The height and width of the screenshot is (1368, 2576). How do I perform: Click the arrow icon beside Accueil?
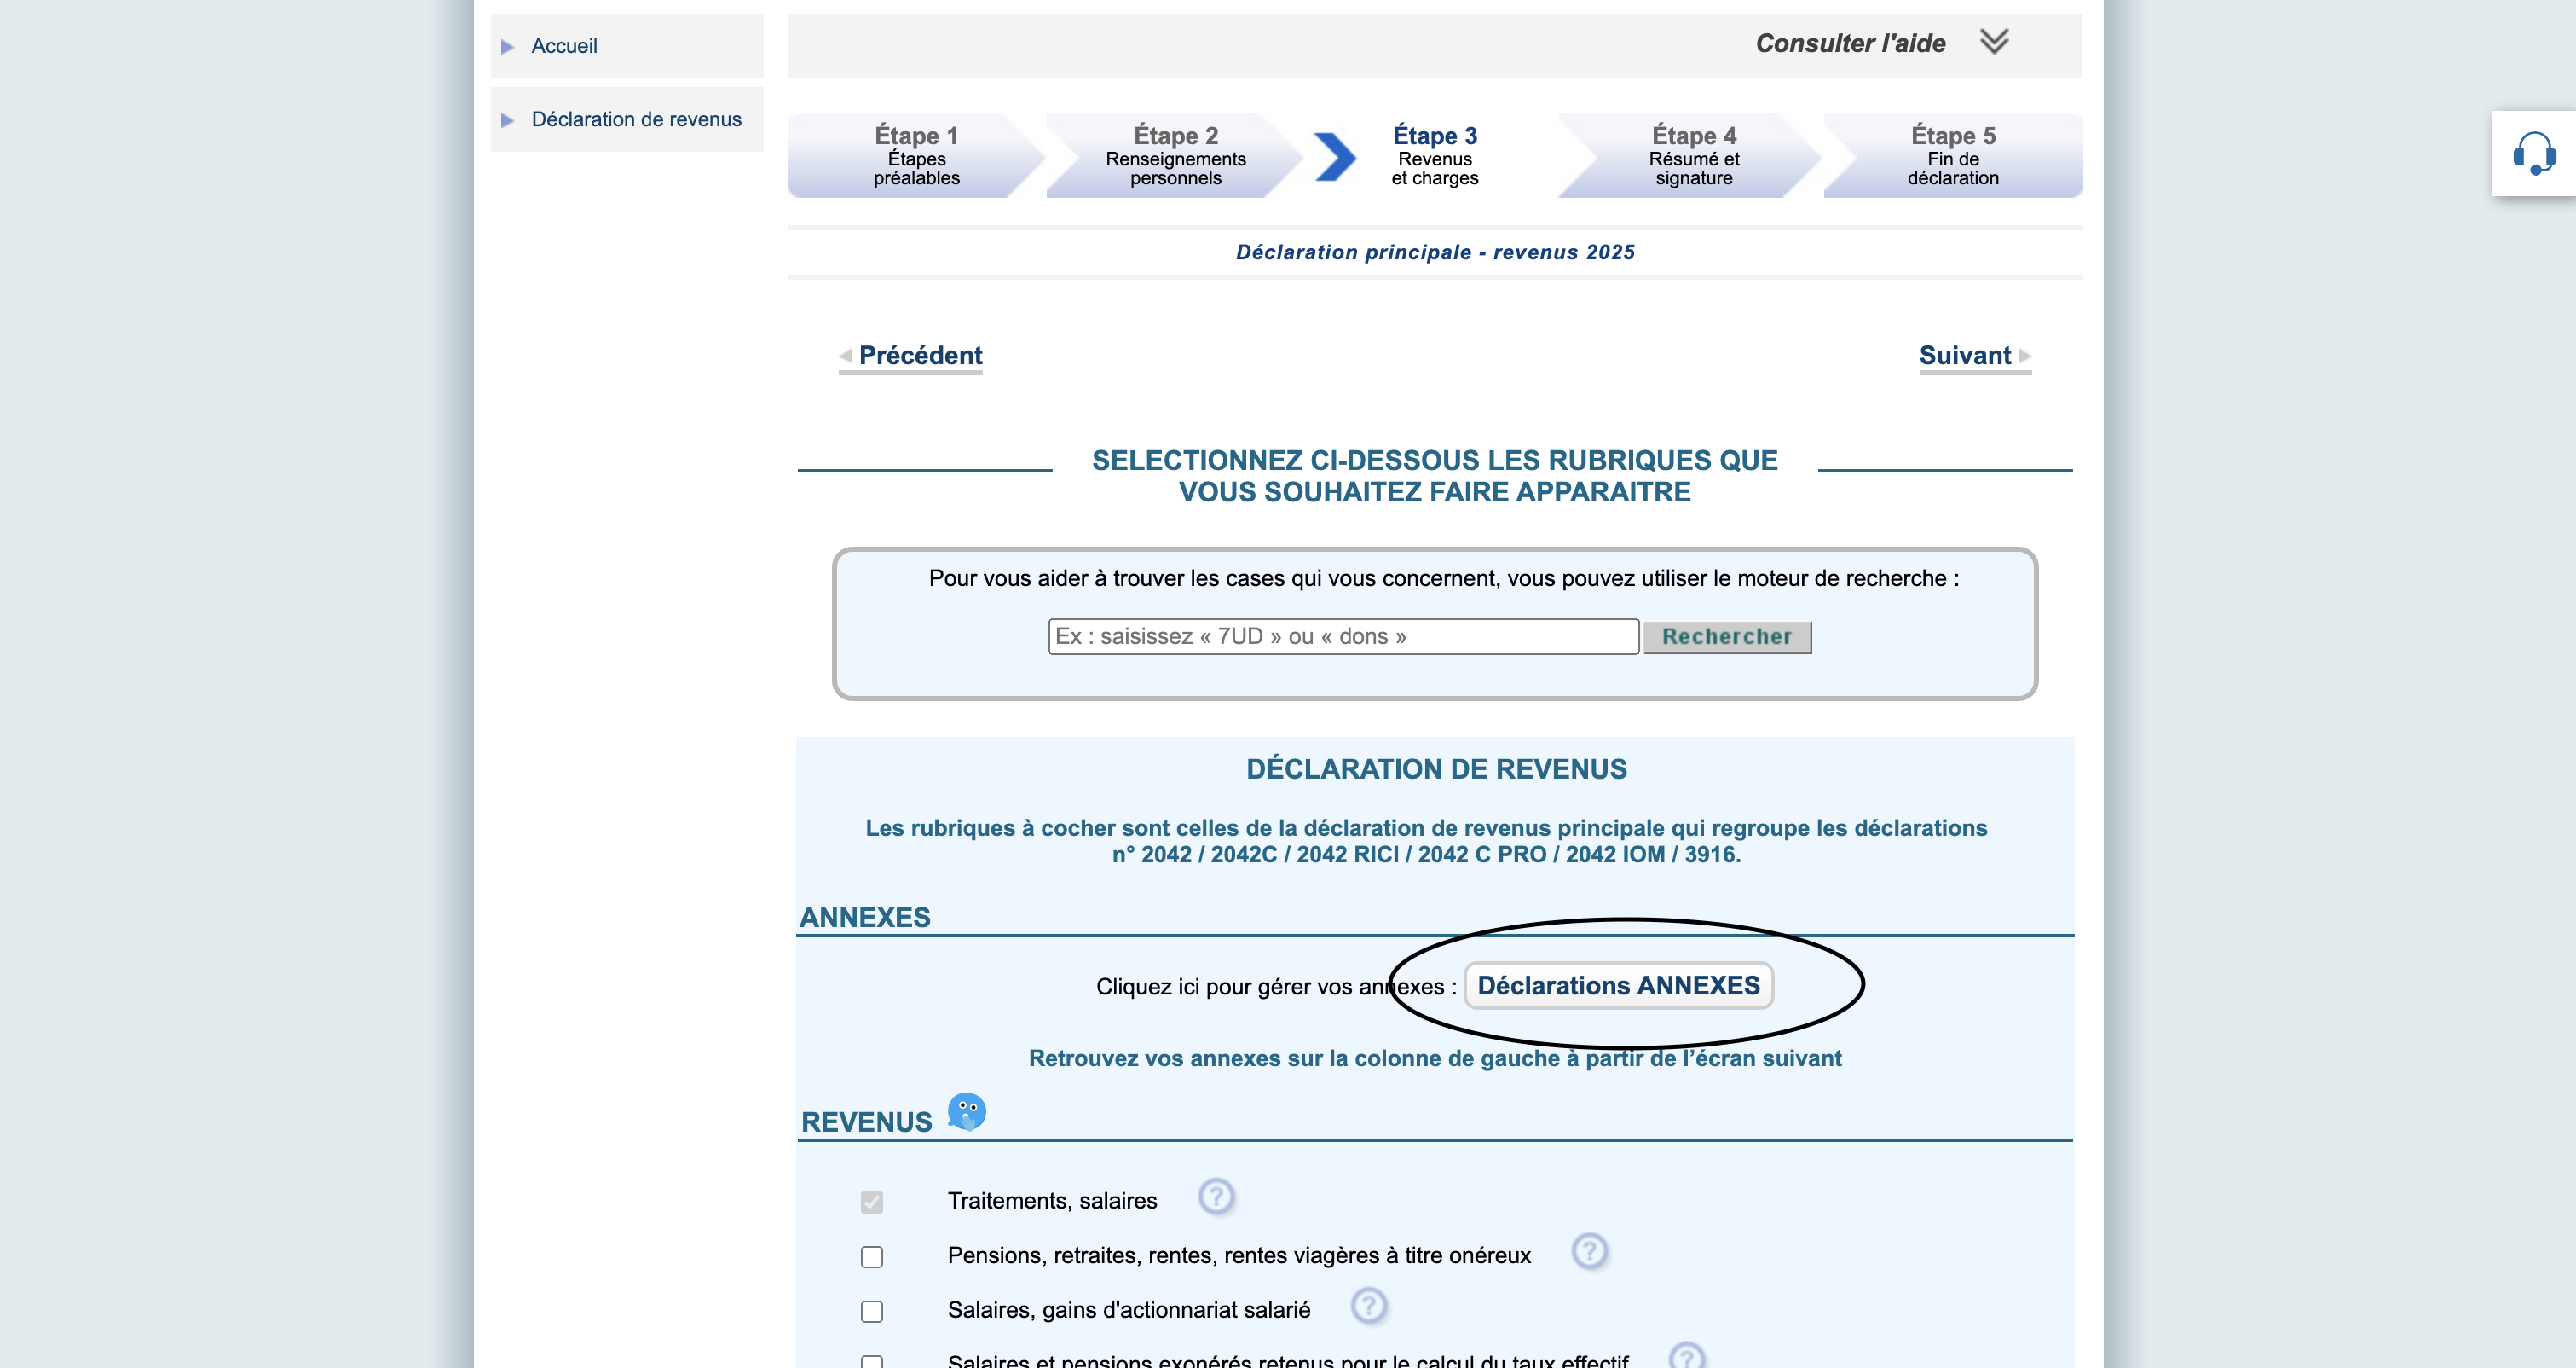(507, 46)
